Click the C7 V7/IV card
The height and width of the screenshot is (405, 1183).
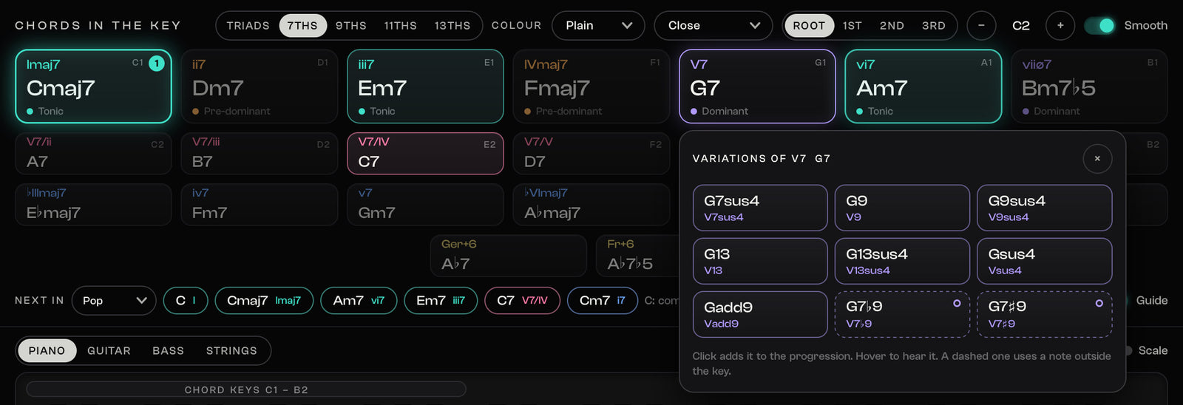pyautogui.click(x=425, y=154)
